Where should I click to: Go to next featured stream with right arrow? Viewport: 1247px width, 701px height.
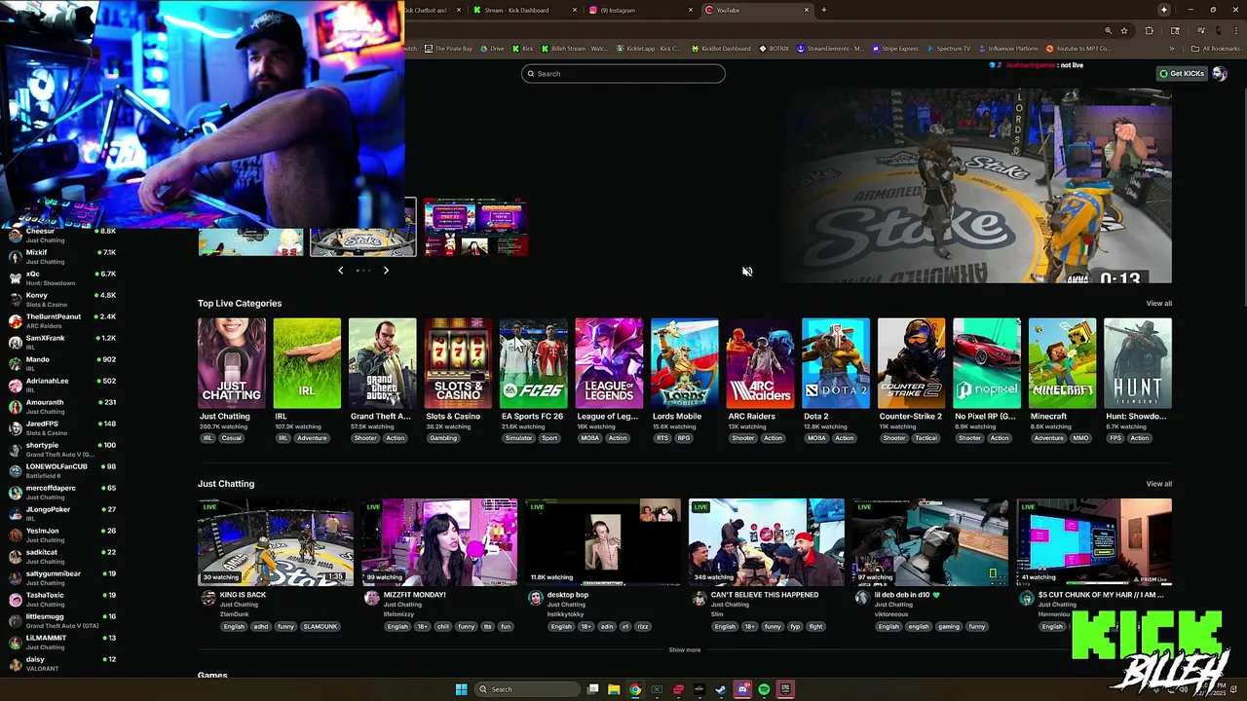[x=386, y=271]
